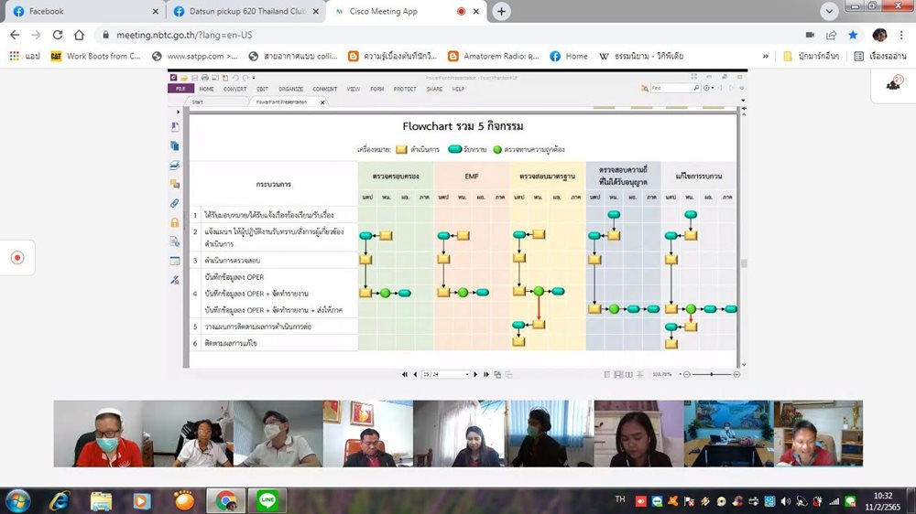The height and width of the screenshot is (514, 916).
Task: Click the taskbar clock showing 10:32
Action: pos(883,501)
